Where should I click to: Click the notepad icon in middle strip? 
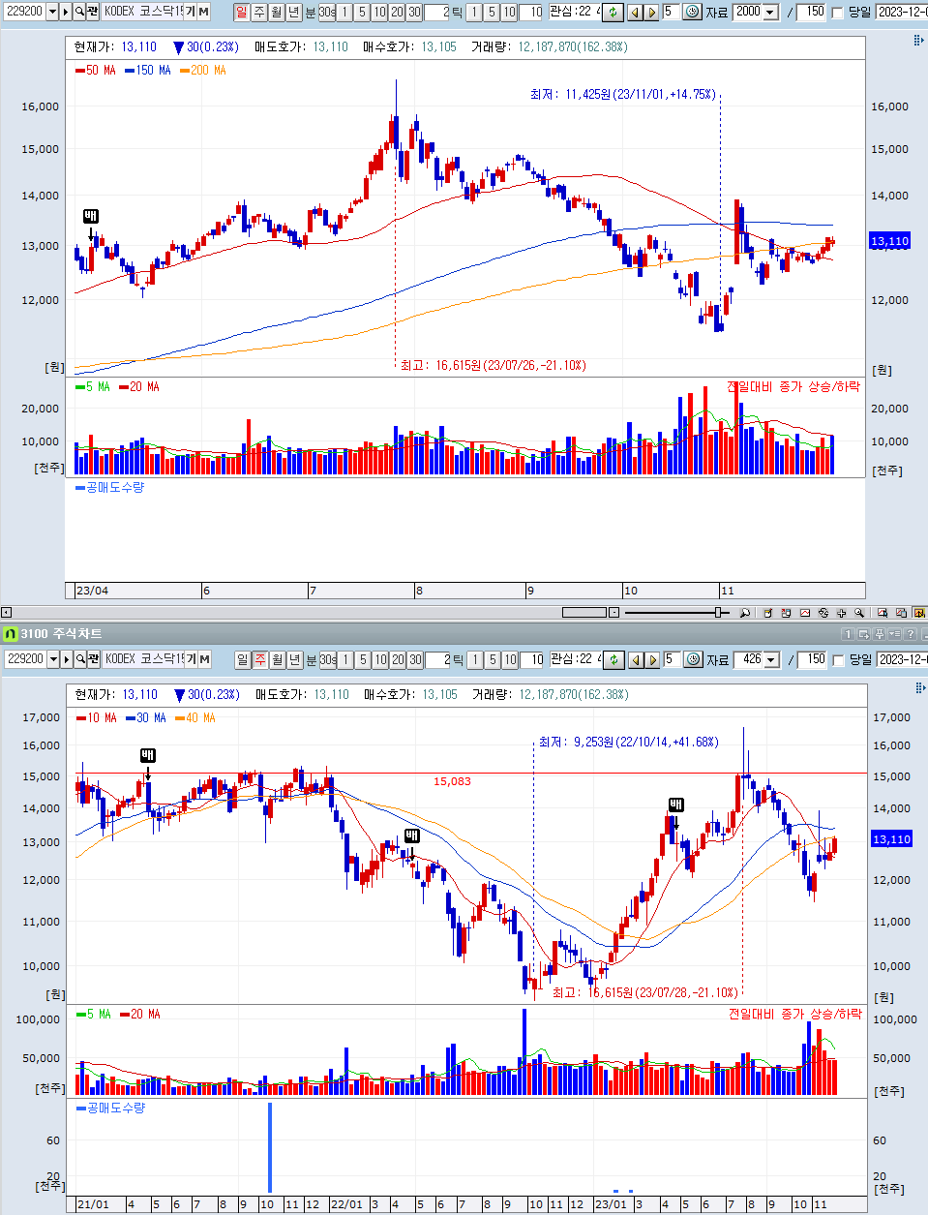tap(768, 612)
